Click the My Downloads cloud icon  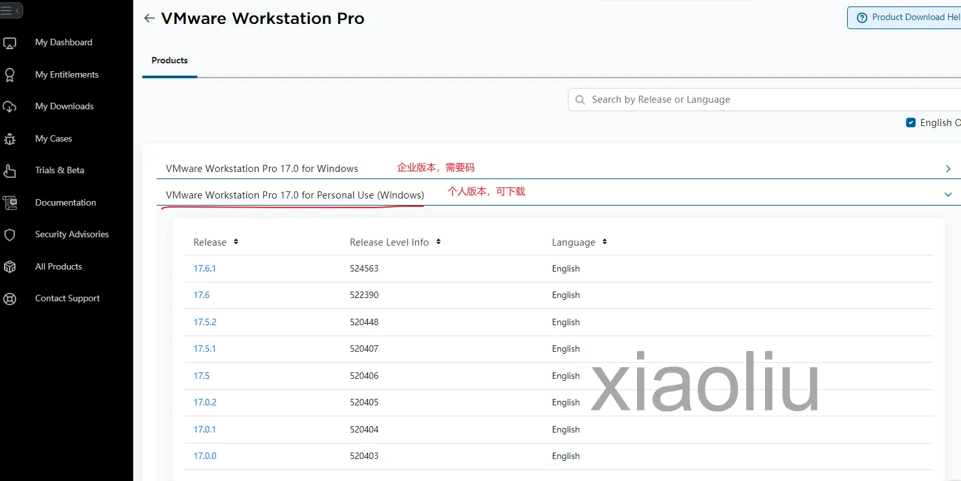pyautogui.click(x=10, y=107)
